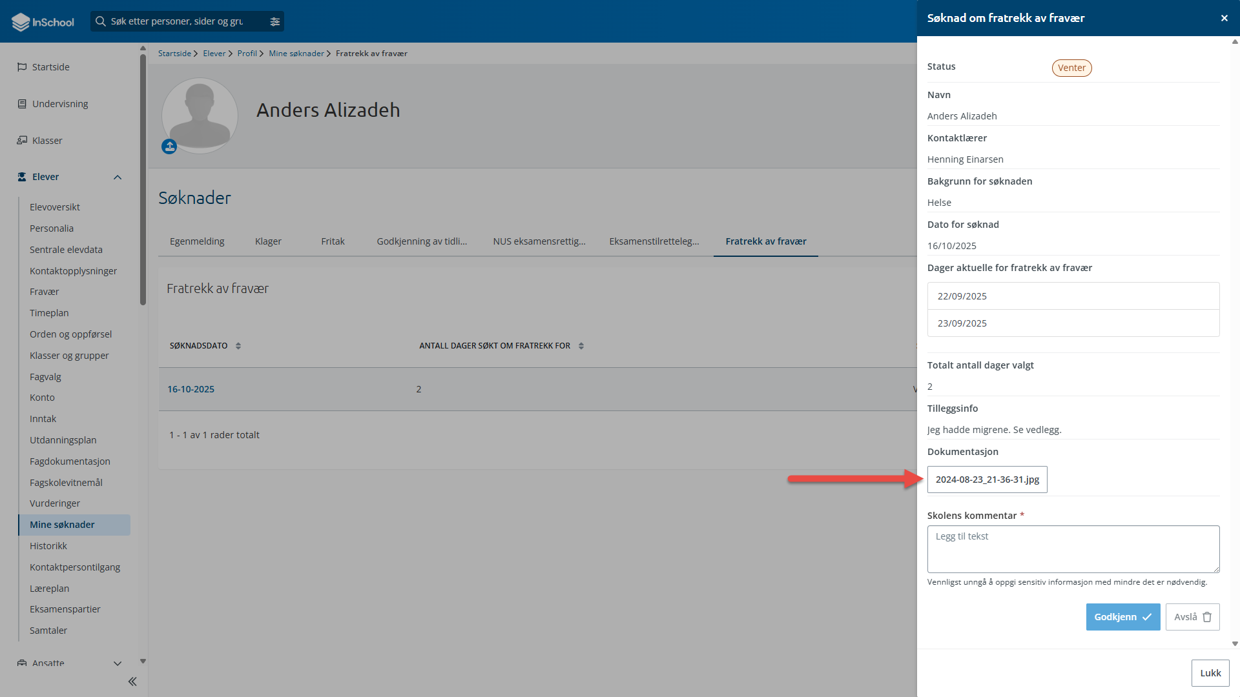Close the Søknad om fratrekk panel
This screenshot has width=1240, height=697.
1224,18
